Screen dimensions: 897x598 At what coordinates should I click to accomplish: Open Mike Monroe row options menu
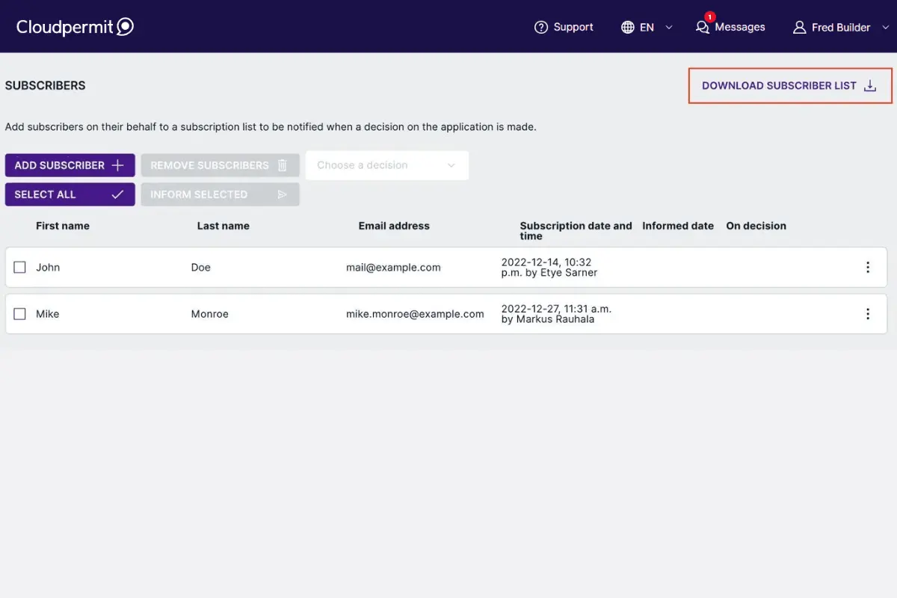point(868,314)
